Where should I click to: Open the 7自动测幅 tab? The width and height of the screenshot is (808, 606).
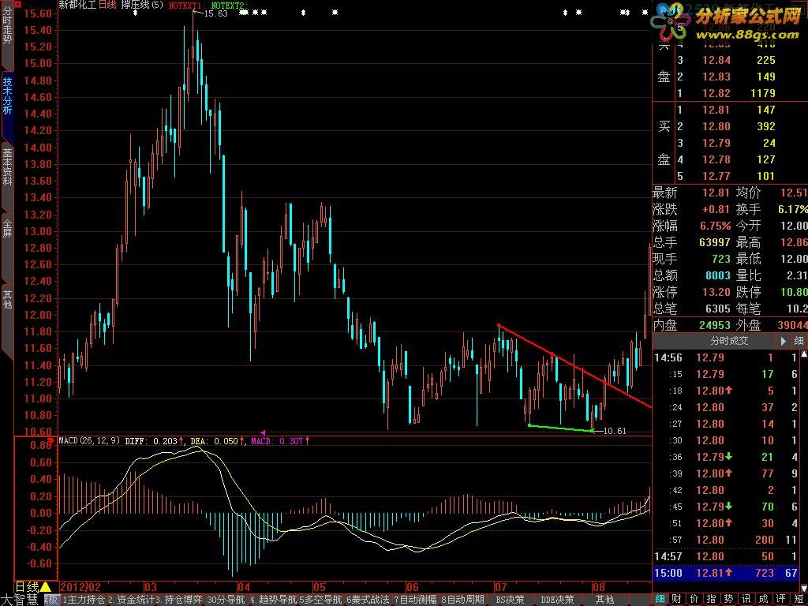[x=415, y=600]
